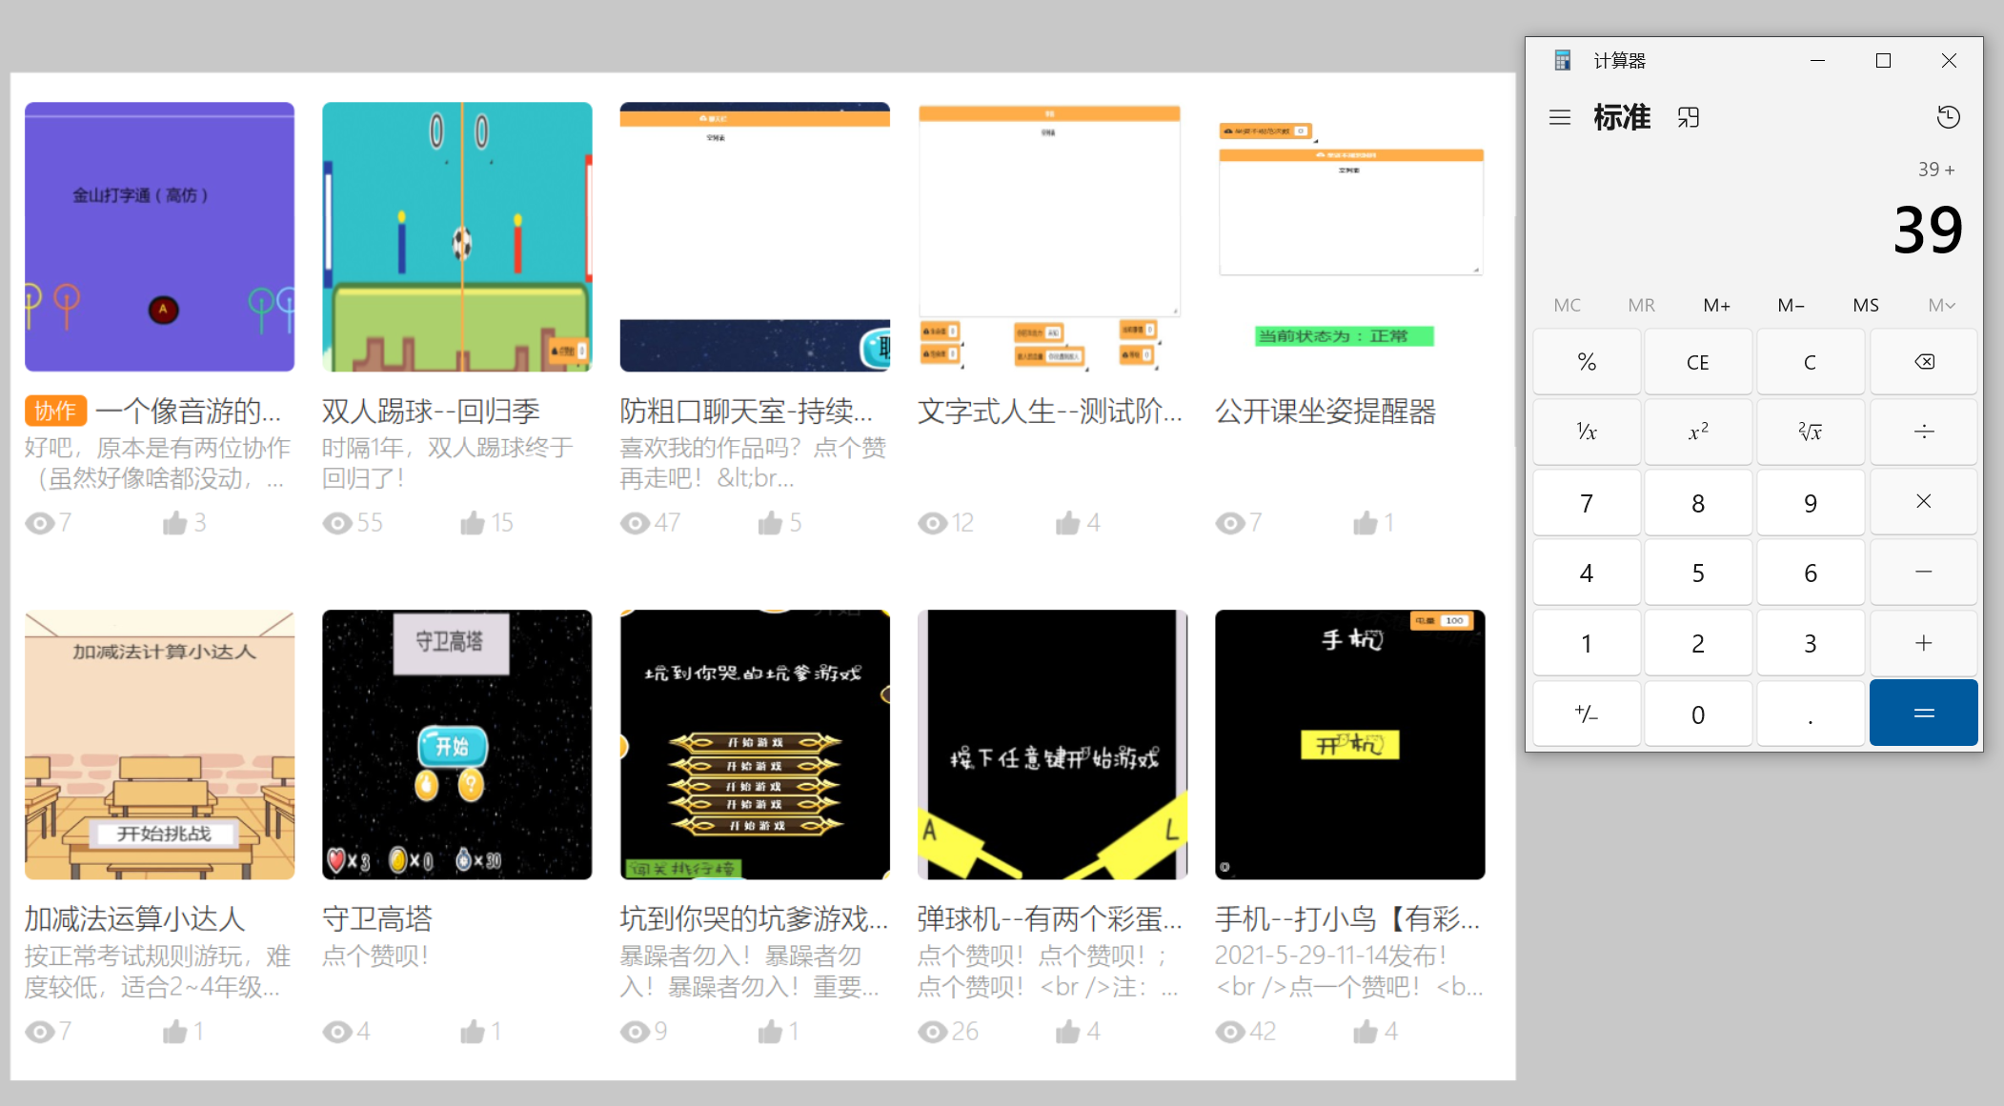Viewport: 2004px width, 1106px height.
Task: Click the percent key in calculator
Action: [x=1587, y=362]
